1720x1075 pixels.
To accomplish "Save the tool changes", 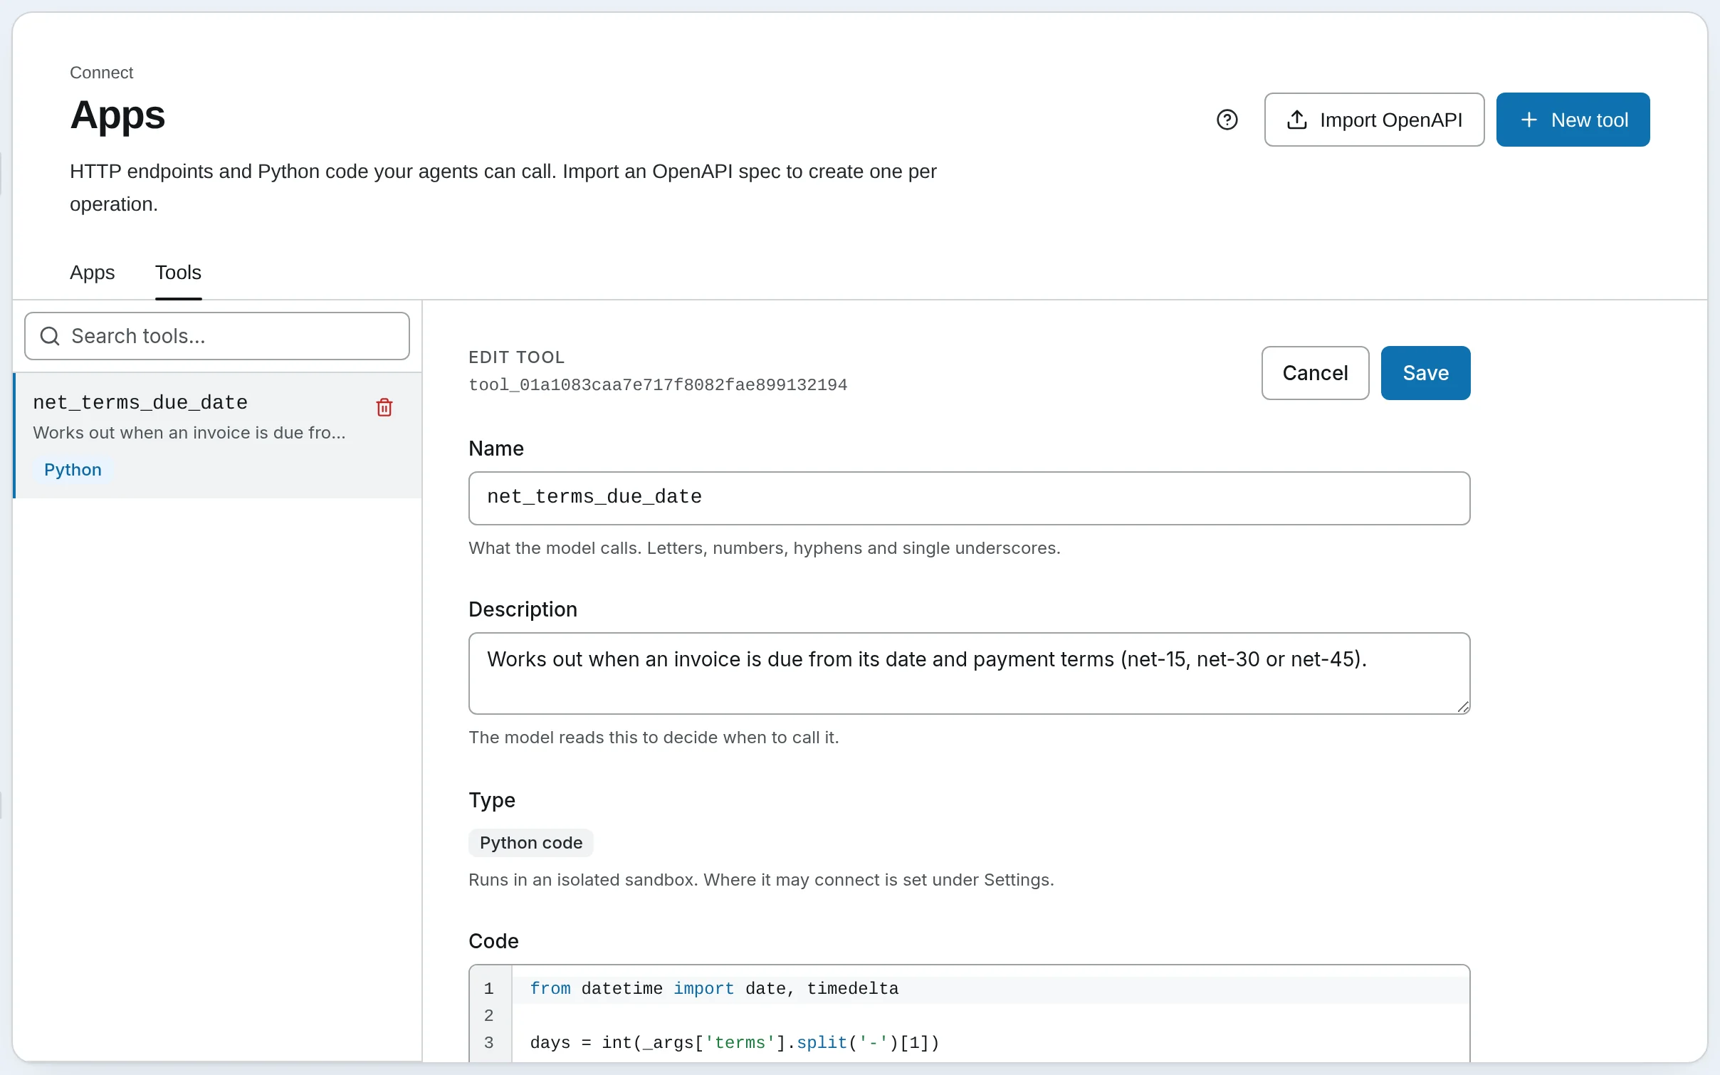I will click(1425, 373).
